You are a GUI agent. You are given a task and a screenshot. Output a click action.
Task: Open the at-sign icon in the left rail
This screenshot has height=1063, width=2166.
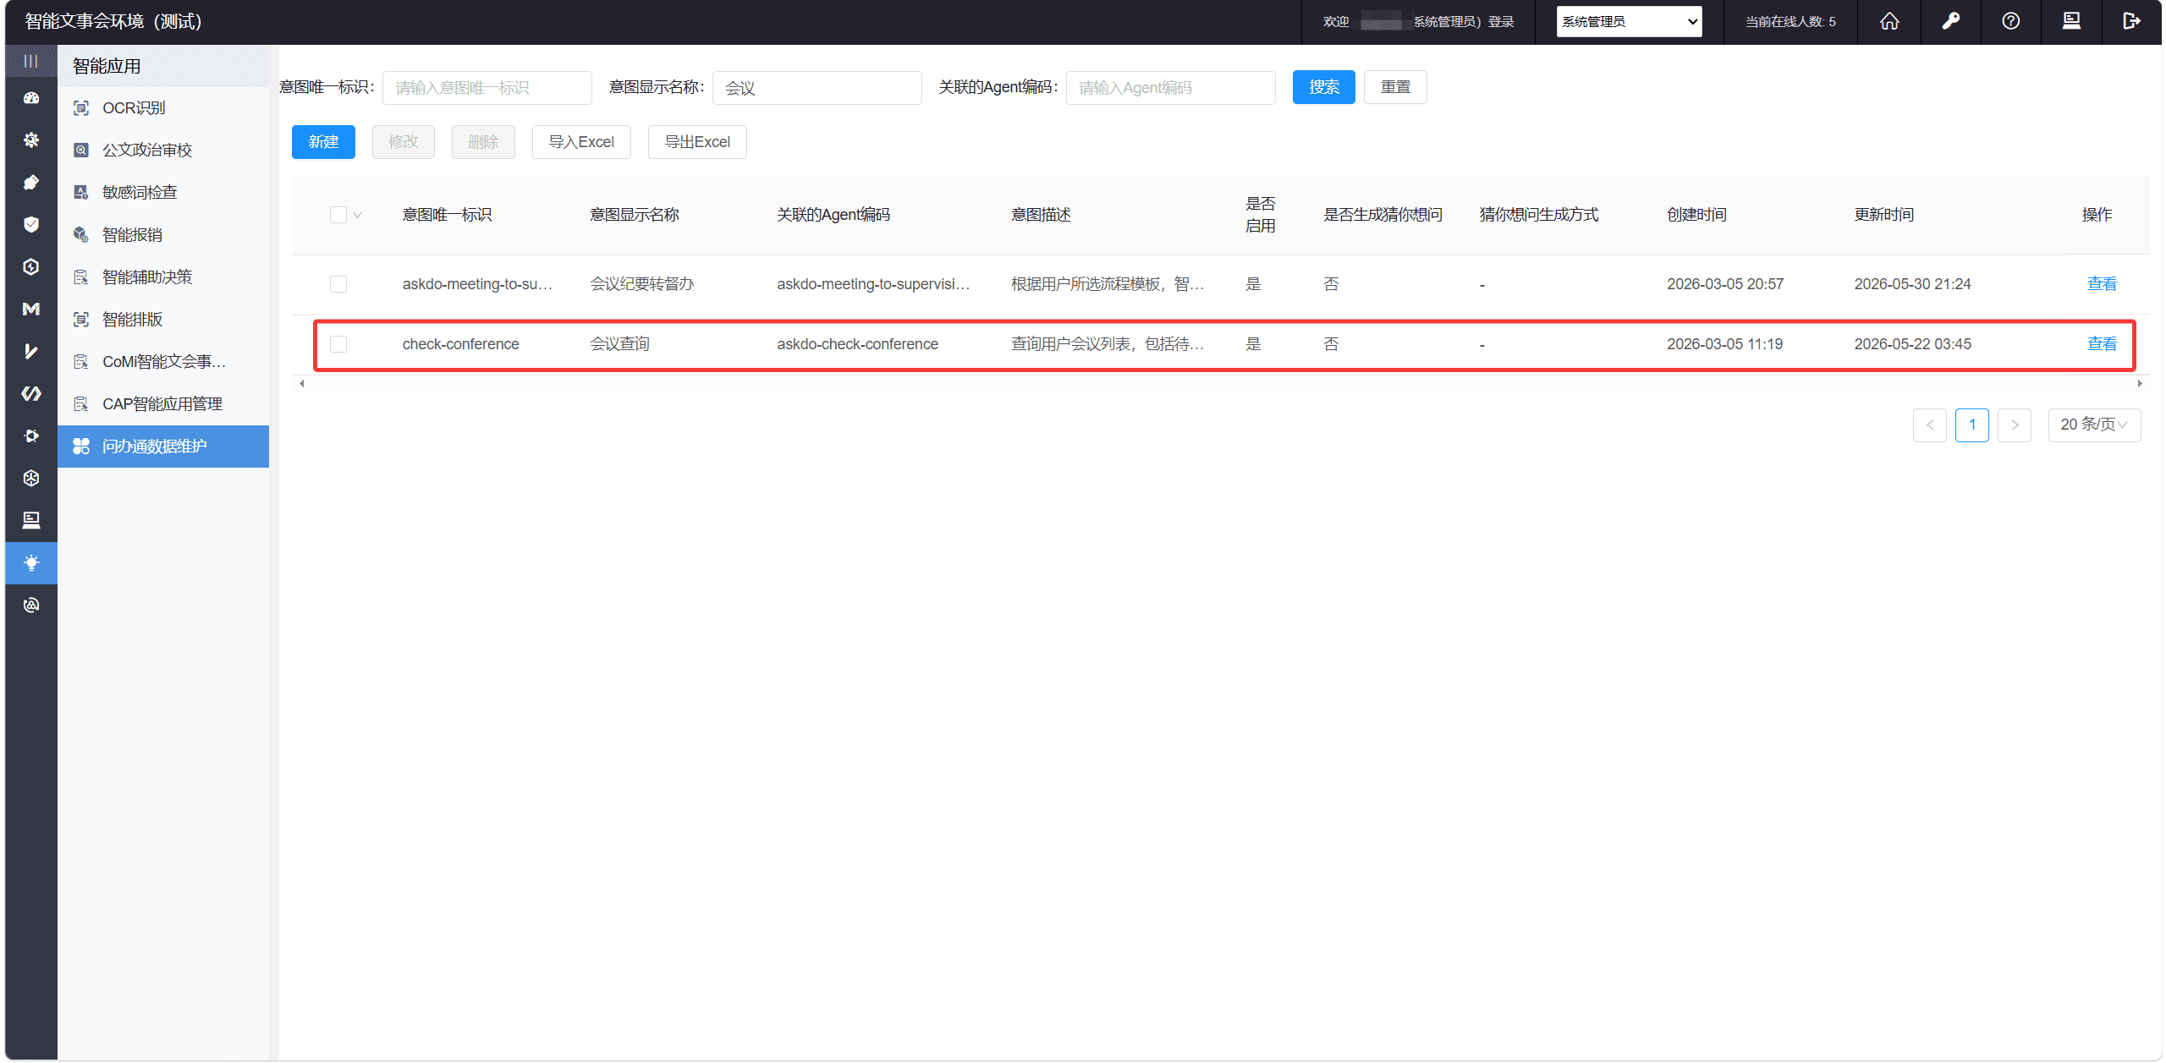click(x=31, y=605)
